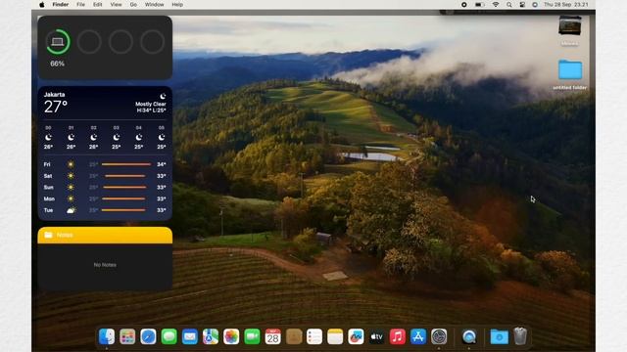Click the Fri forecast row in Weather

tap(105, 164)
